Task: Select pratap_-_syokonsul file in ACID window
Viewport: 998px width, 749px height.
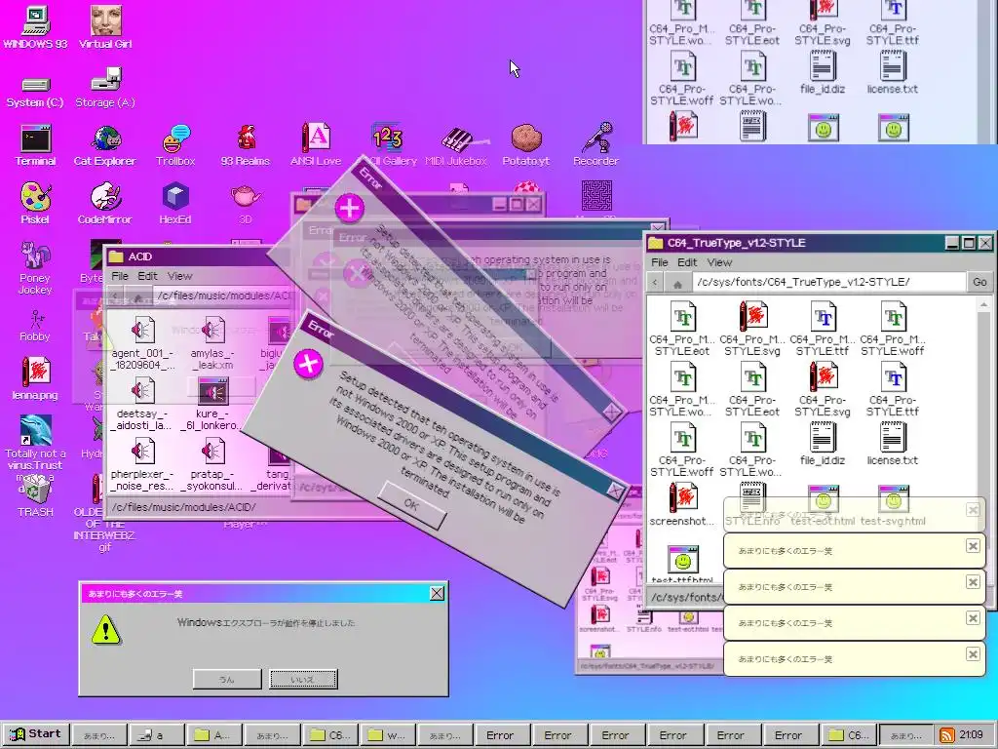Action: (212, 465)
